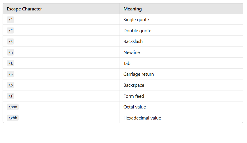The width and height of the screenshot is (247, 143).
Task: Click the Single quote meaning text
Action: 136,20
